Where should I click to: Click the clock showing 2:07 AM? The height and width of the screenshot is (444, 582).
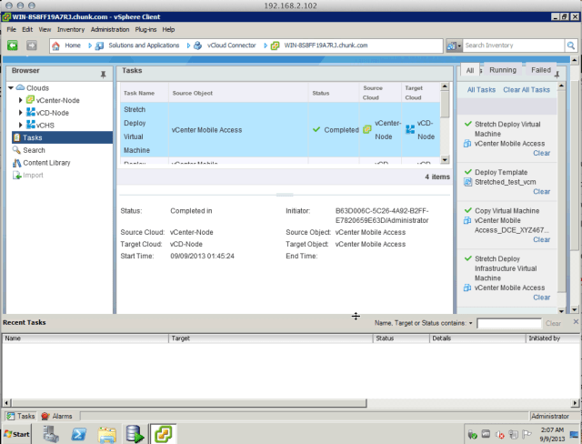click(x=552, y=429)
